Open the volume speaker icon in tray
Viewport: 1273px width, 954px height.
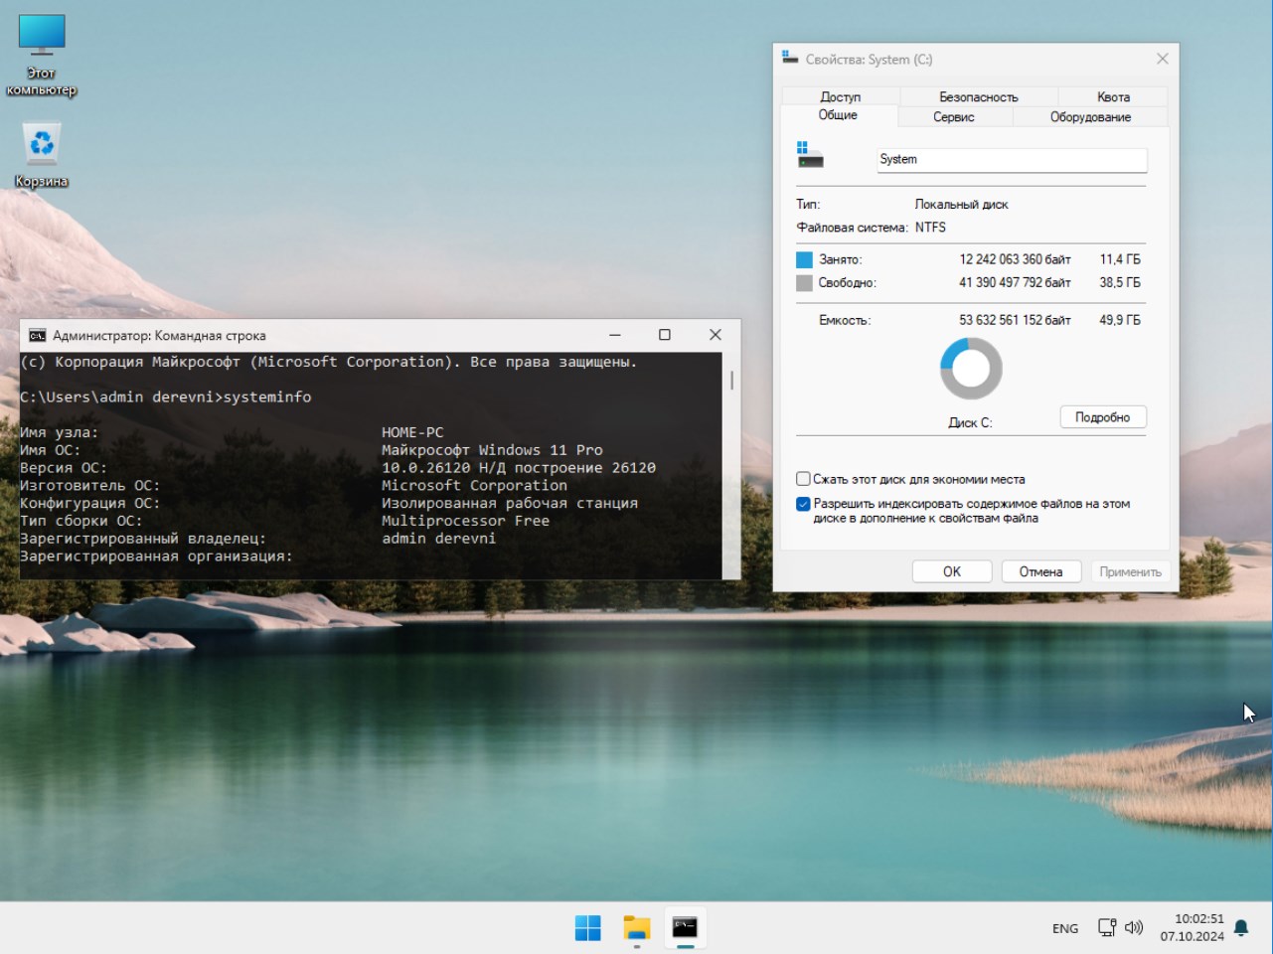(x=1134, y=927)
